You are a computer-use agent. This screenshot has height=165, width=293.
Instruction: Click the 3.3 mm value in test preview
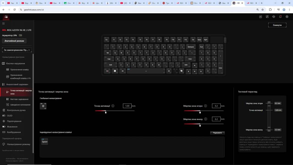tap(278, 130)
